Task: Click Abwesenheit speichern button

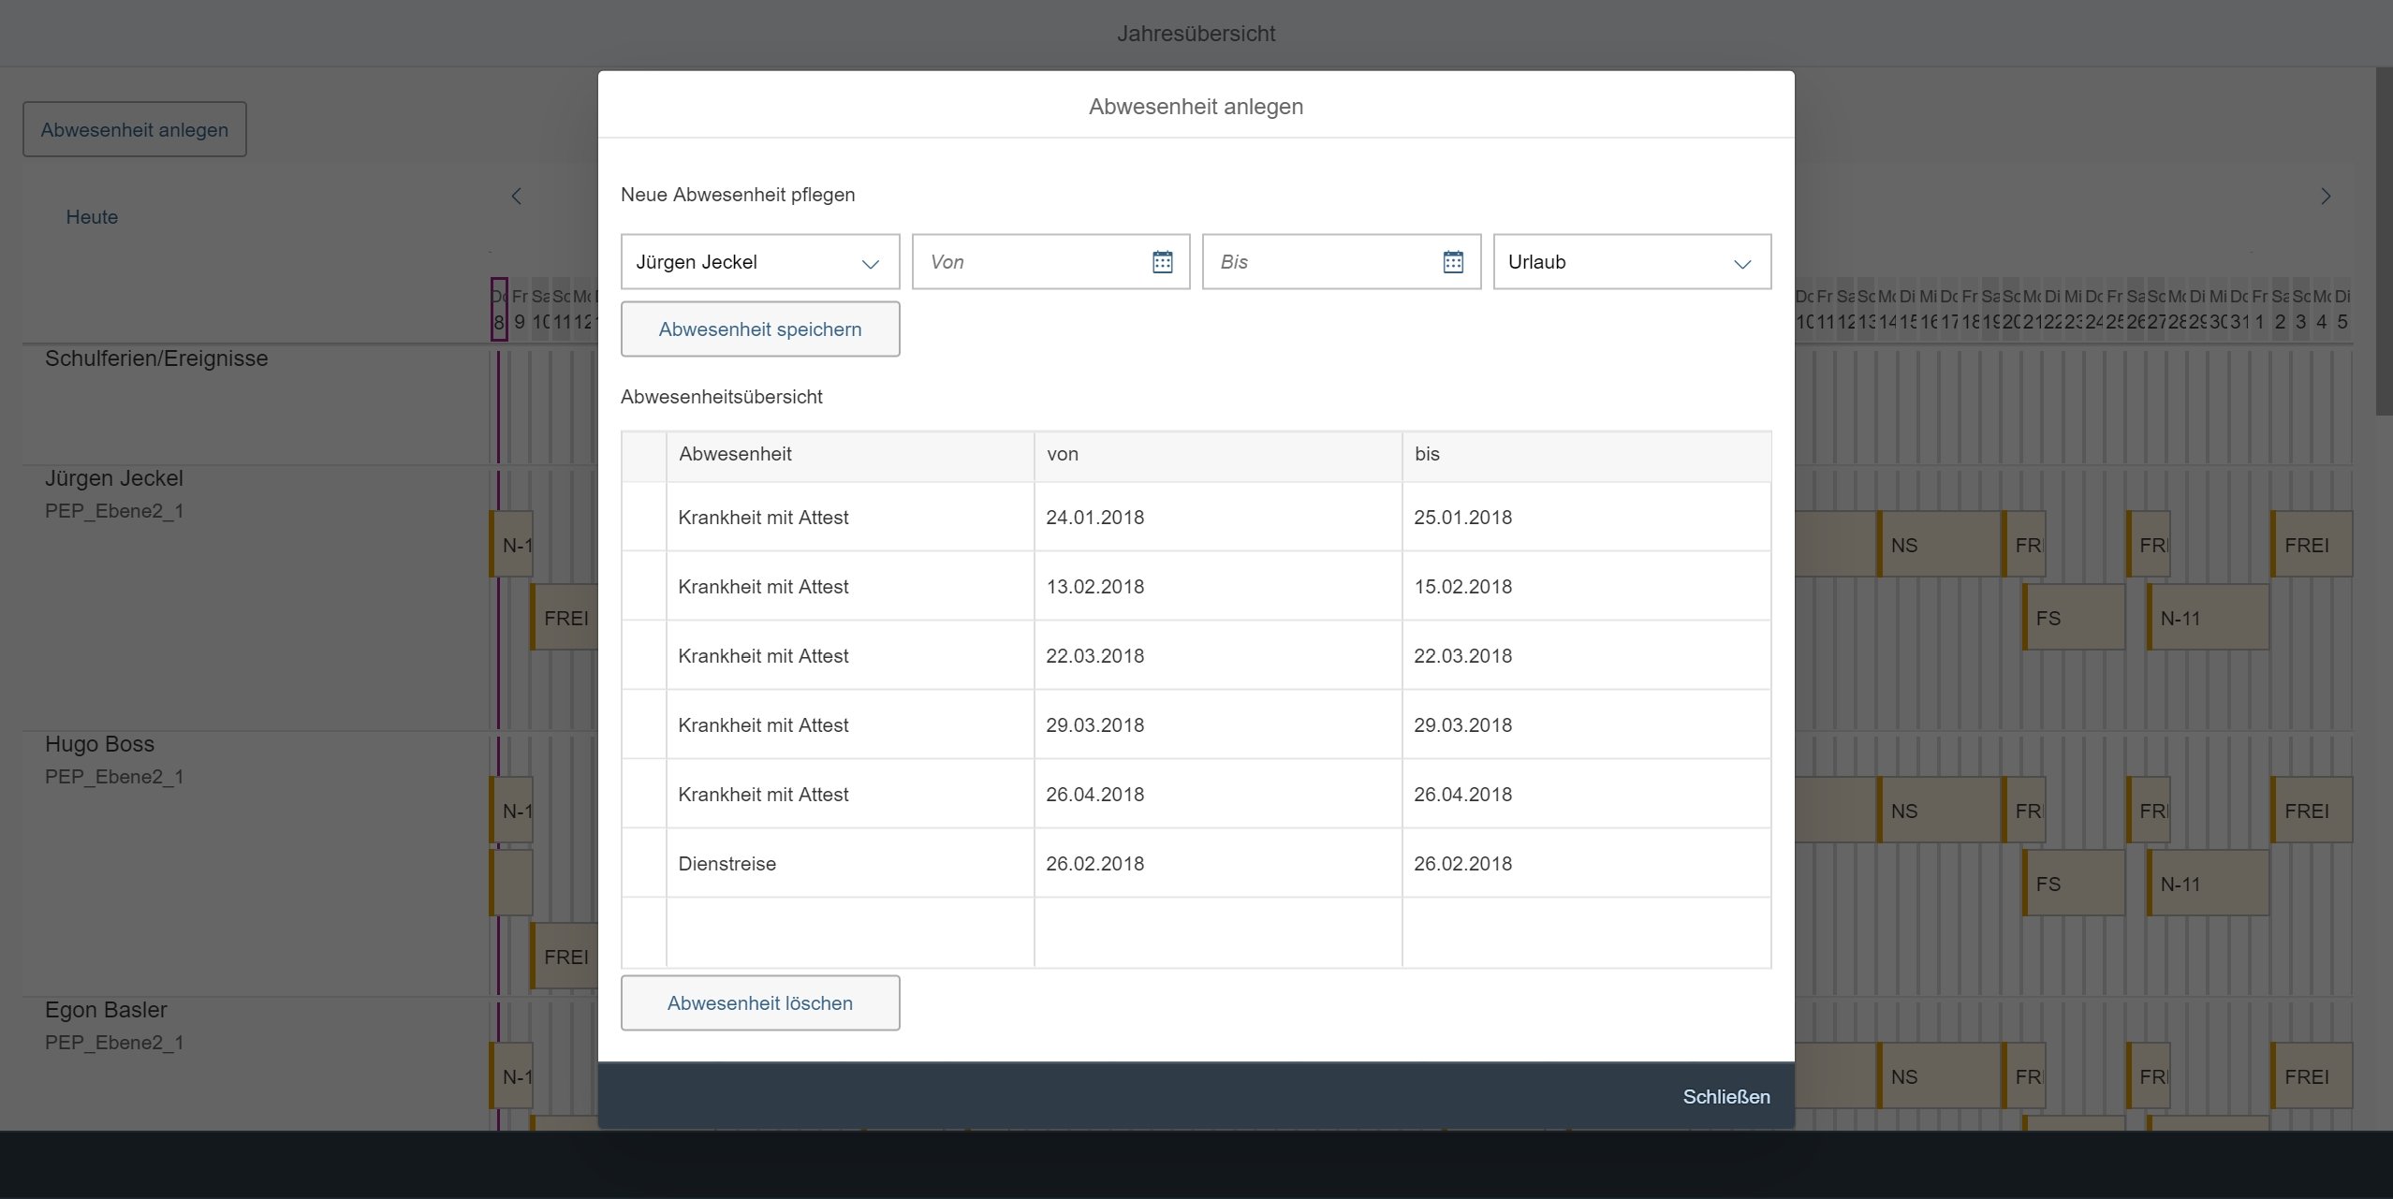Action: (x=759, y=329)
